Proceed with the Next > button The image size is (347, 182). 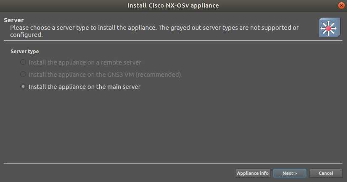(290, 173)
